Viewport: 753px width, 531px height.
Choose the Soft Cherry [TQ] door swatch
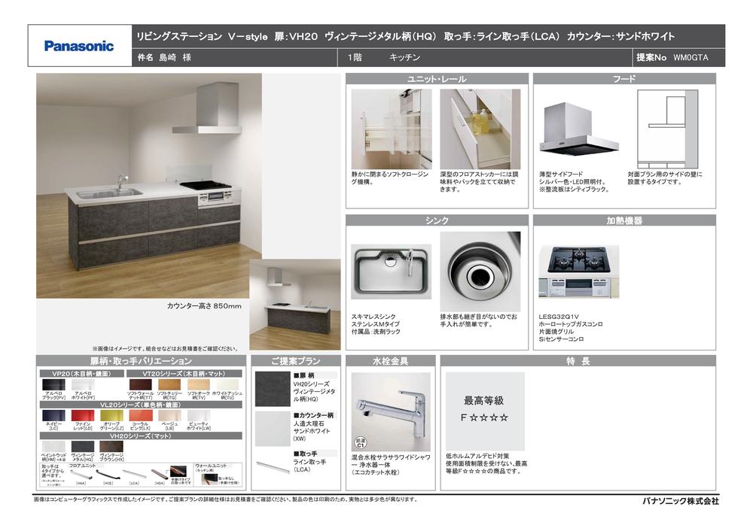tap(169, 384)
